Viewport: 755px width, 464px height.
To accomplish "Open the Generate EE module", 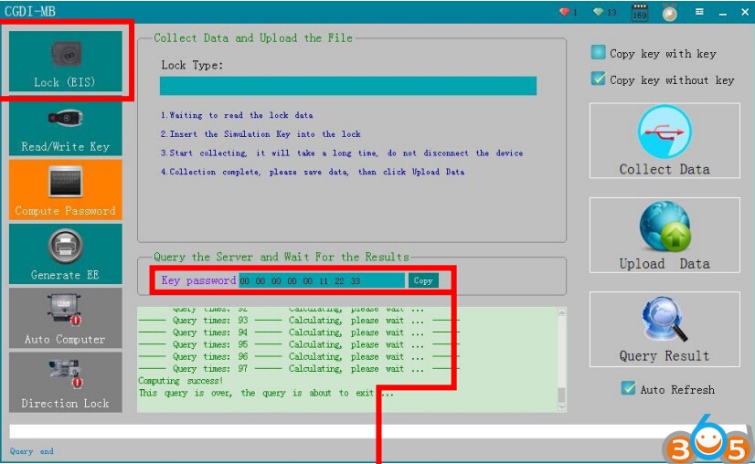I will [66, 254].
